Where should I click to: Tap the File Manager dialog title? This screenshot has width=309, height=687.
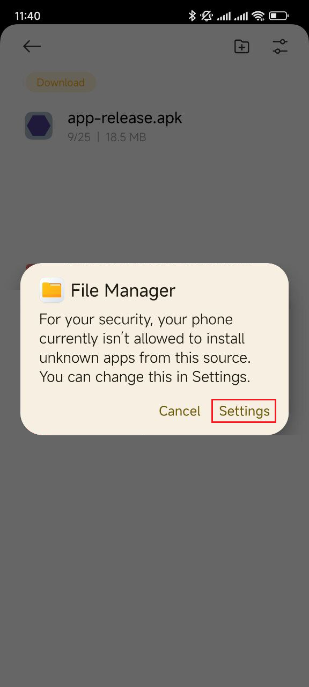[x=123, y=290]
